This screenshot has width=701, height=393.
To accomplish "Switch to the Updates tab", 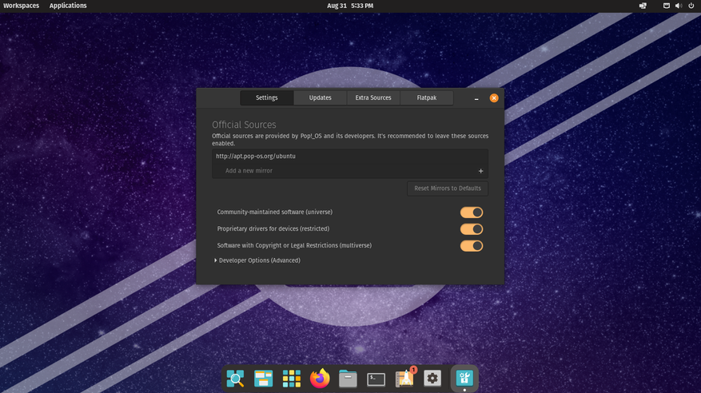I will pos(320,97).
